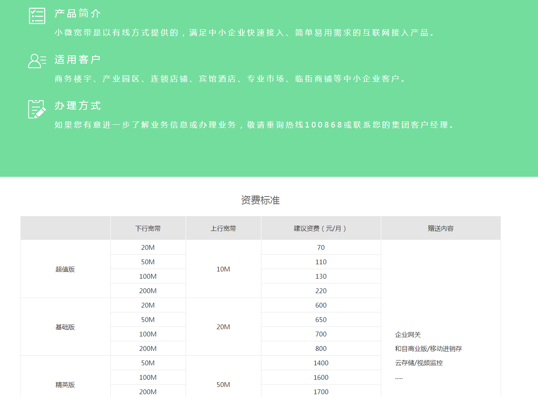The height and width of the screenshot is (397, 538).
Task: Click the product introduction list icon
Action: 37,16
